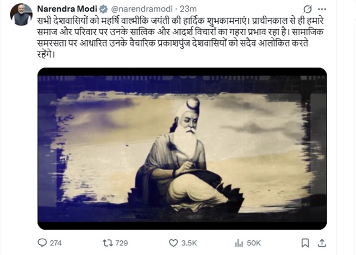Click the 23m timestamp
This screenshot has width=356, height=255.
[x=188, y=9]
